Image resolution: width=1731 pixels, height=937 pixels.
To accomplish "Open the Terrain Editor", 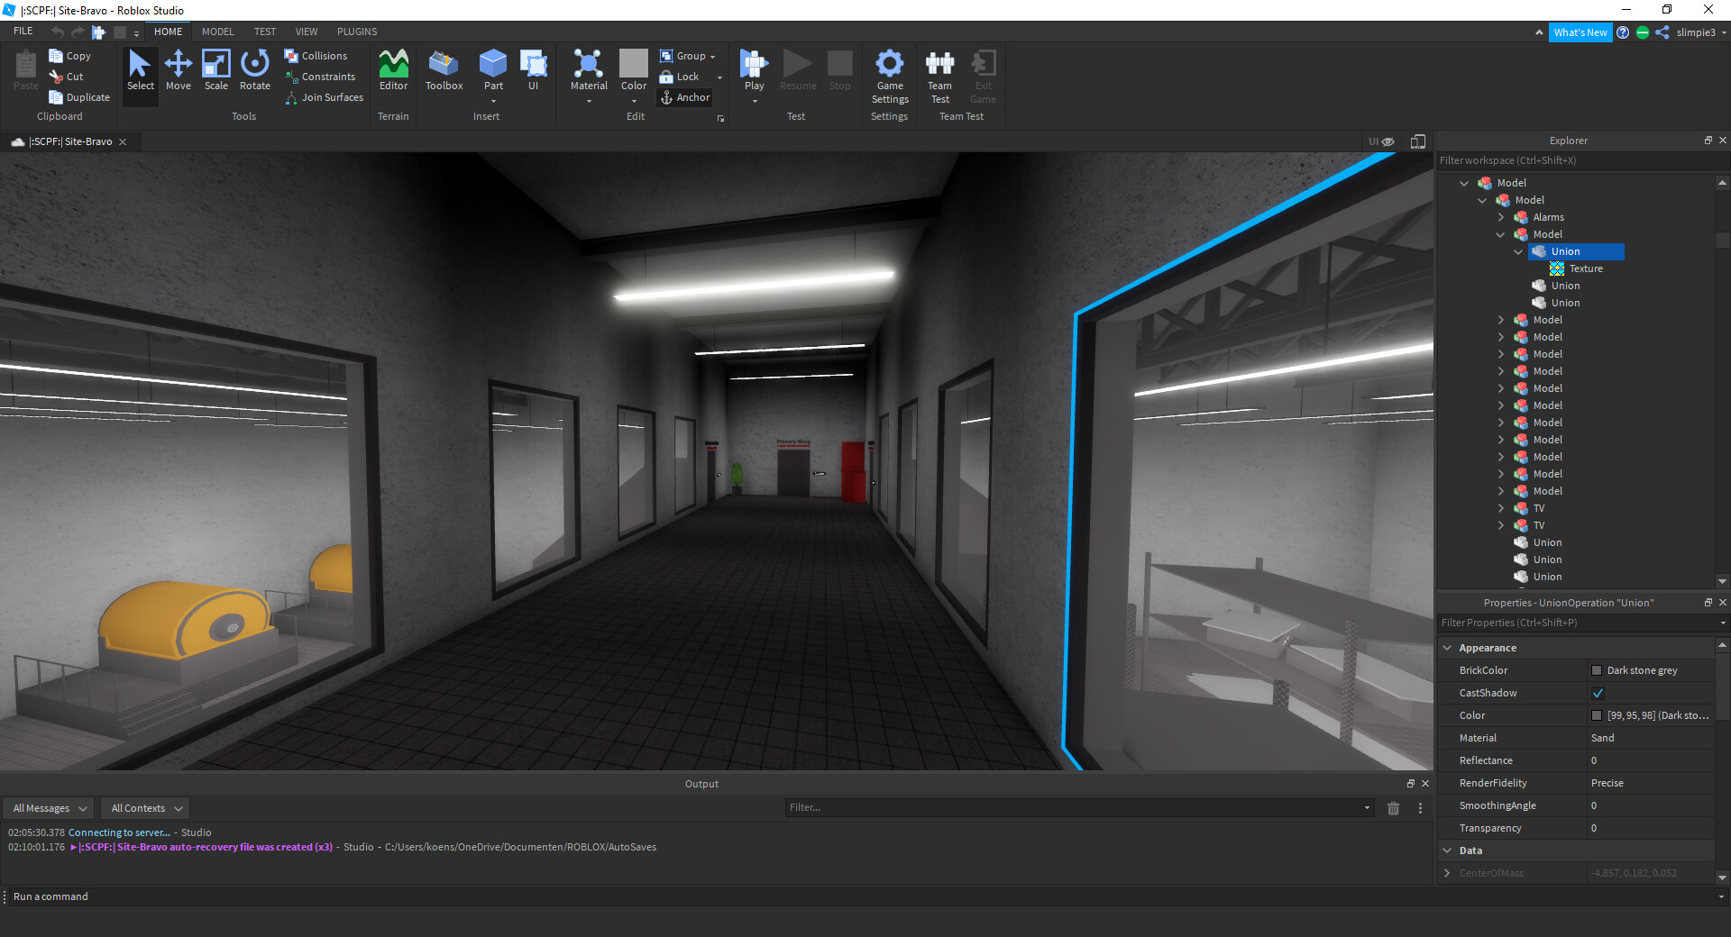I will coord(393,72).
